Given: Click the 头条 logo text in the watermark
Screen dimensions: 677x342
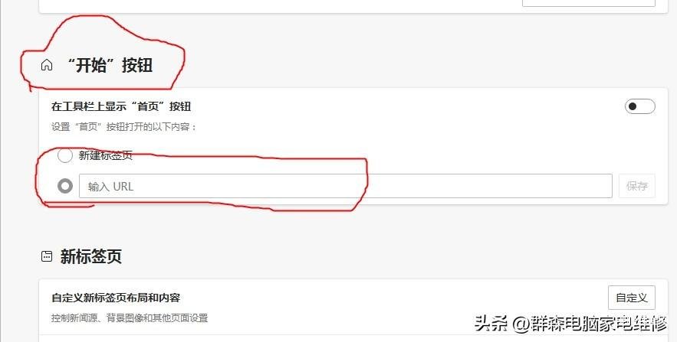Looking at the screenshot, I should 491,324.
